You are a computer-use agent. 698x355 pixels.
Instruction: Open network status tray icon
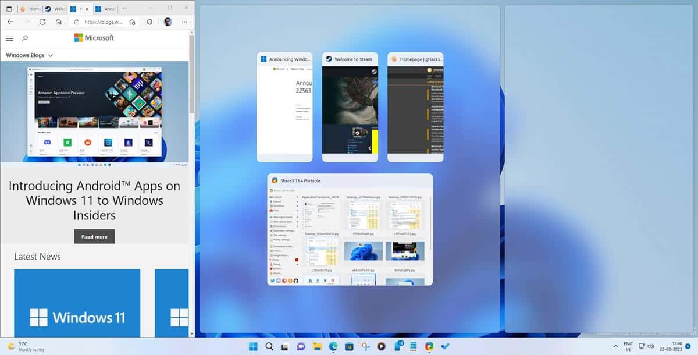pyautogui.click(x=641, y=346)
